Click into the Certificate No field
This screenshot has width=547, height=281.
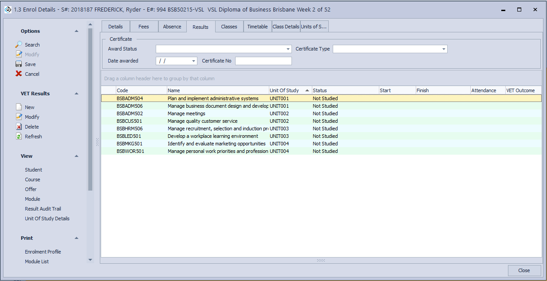[264, 61]
